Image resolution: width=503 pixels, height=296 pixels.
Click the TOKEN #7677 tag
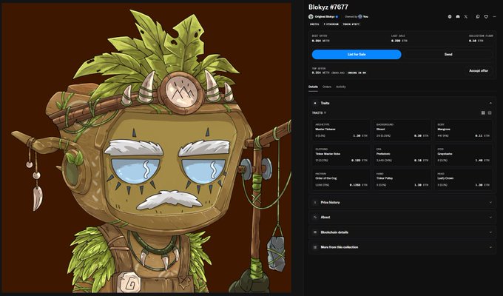coord(351,24)
